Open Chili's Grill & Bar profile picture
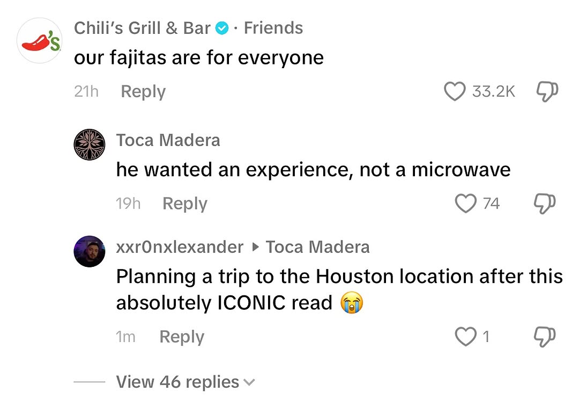This screenshot has width=579, height=400. tap(40, 41)
